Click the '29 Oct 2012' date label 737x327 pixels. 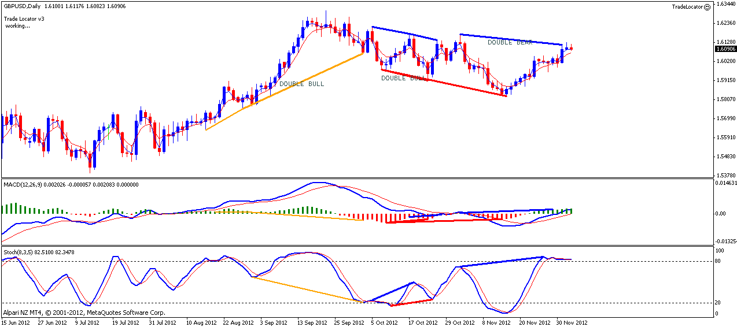pos(460,322)
